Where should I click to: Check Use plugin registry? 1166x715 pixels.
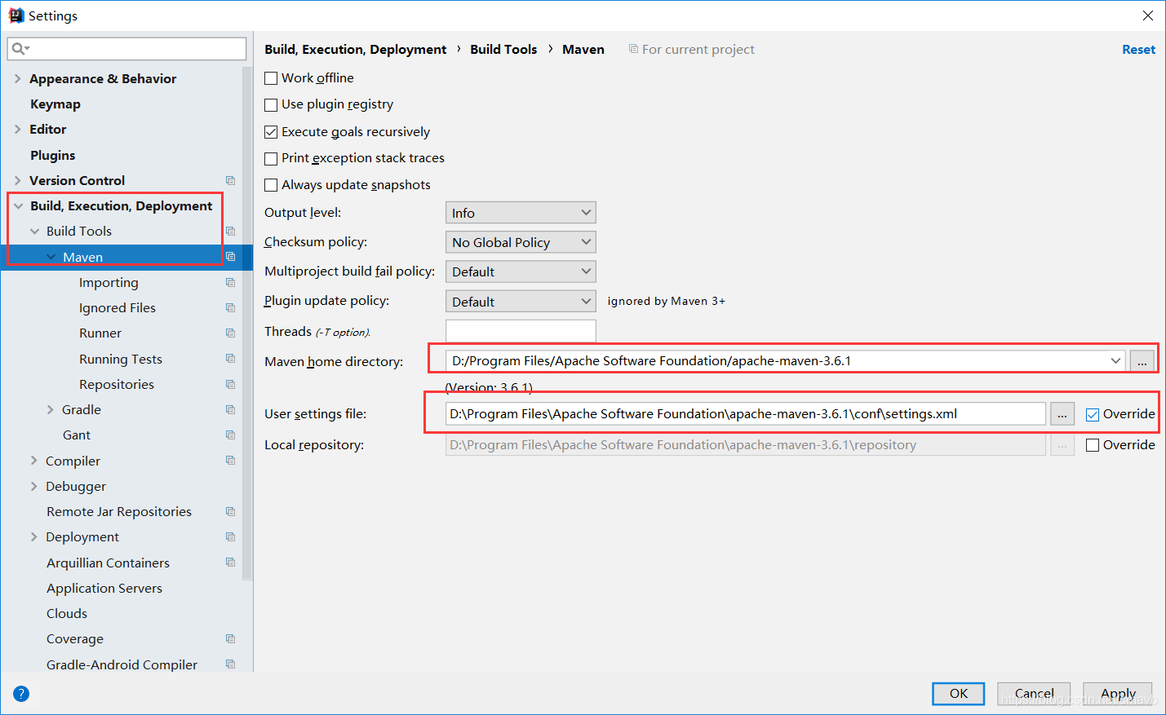pyautogui.click(x=271, y=104)
